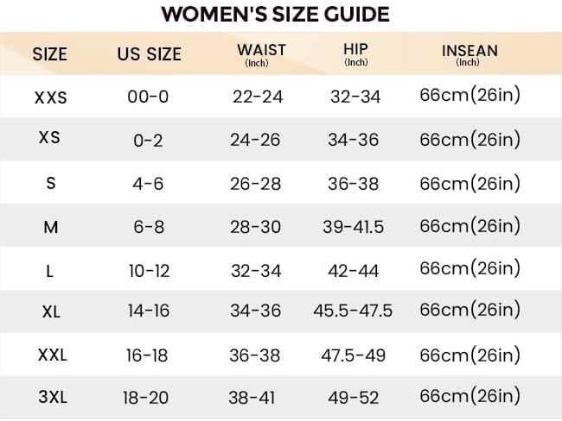Click the US size 18-20 cell
This screenshot has width=562, height=421.
[x=148, y=396]
